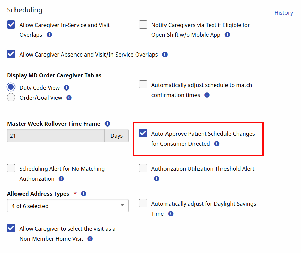Enable Automatically adjust for Daylight Savings Time

(143, 203)
